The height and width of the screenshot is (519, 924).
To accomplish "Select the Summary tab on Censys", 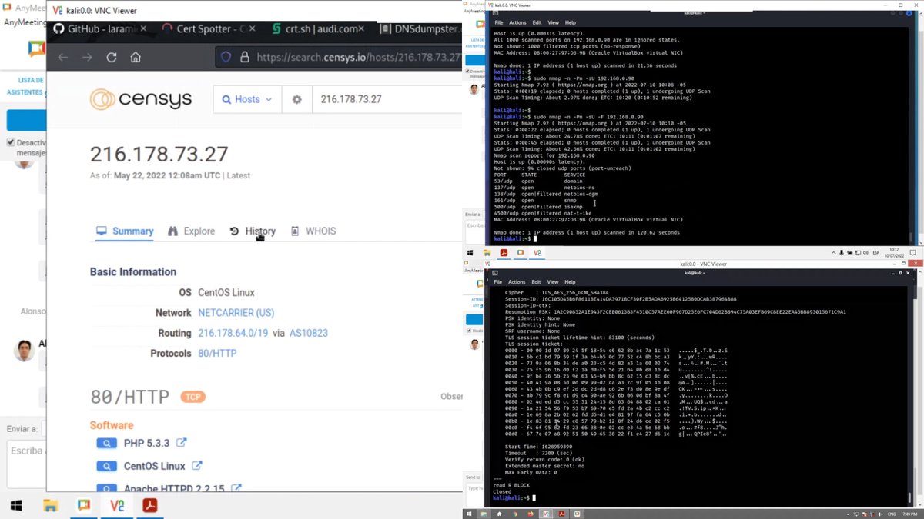I will [x=125, y=231].
